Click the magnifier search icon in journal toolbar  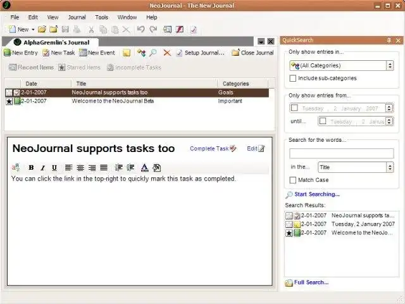click(153, 53)
